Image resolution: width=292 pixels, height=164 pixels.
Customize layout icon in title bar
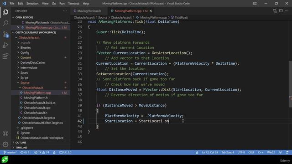[255, 4]
